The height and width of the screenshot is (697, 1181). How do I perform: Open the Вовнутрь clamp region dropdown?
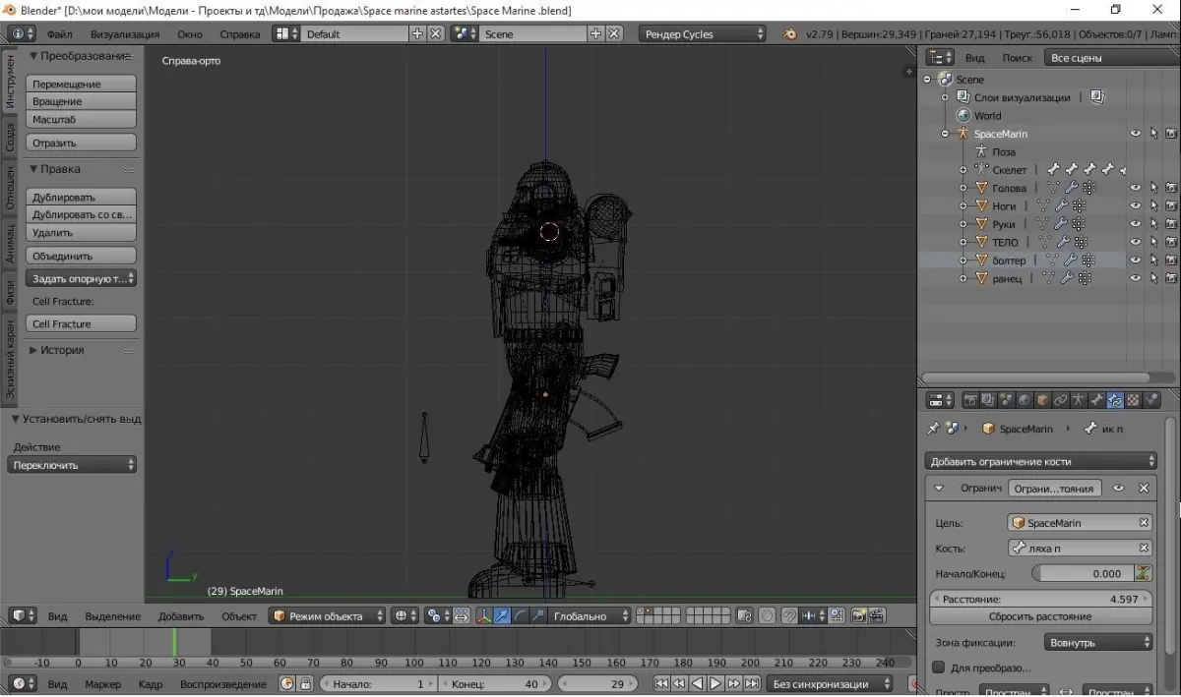tap(1098, 643)
